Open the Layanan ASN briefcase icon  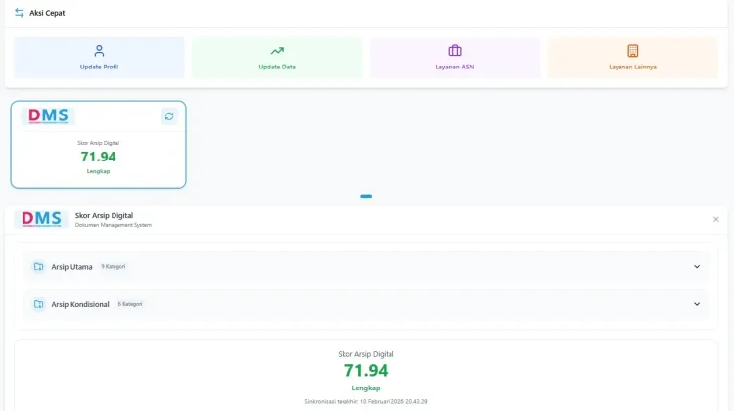(455, 51)
